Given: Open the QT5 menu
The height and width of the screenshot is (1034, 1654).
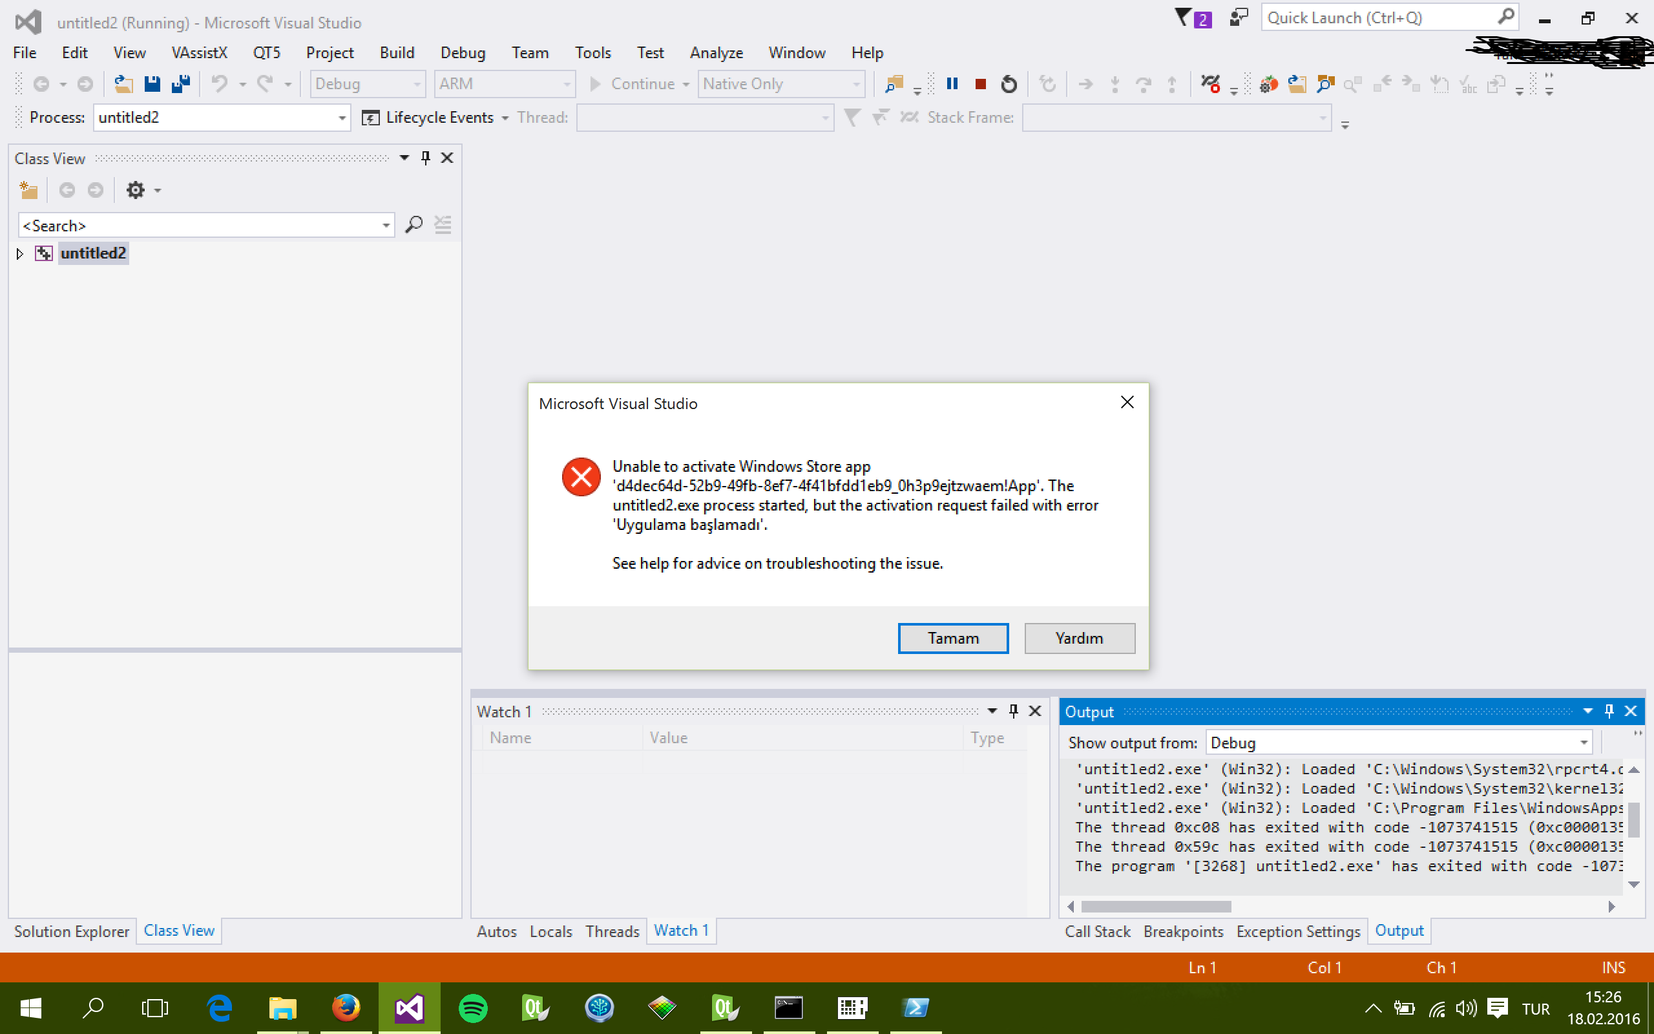Looking at the screenshot, I should coord(267,52).
